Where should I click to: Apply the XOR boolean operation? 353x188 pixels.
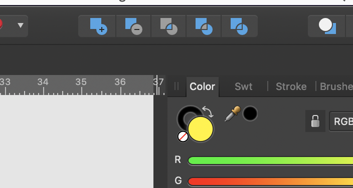point(204,26)
